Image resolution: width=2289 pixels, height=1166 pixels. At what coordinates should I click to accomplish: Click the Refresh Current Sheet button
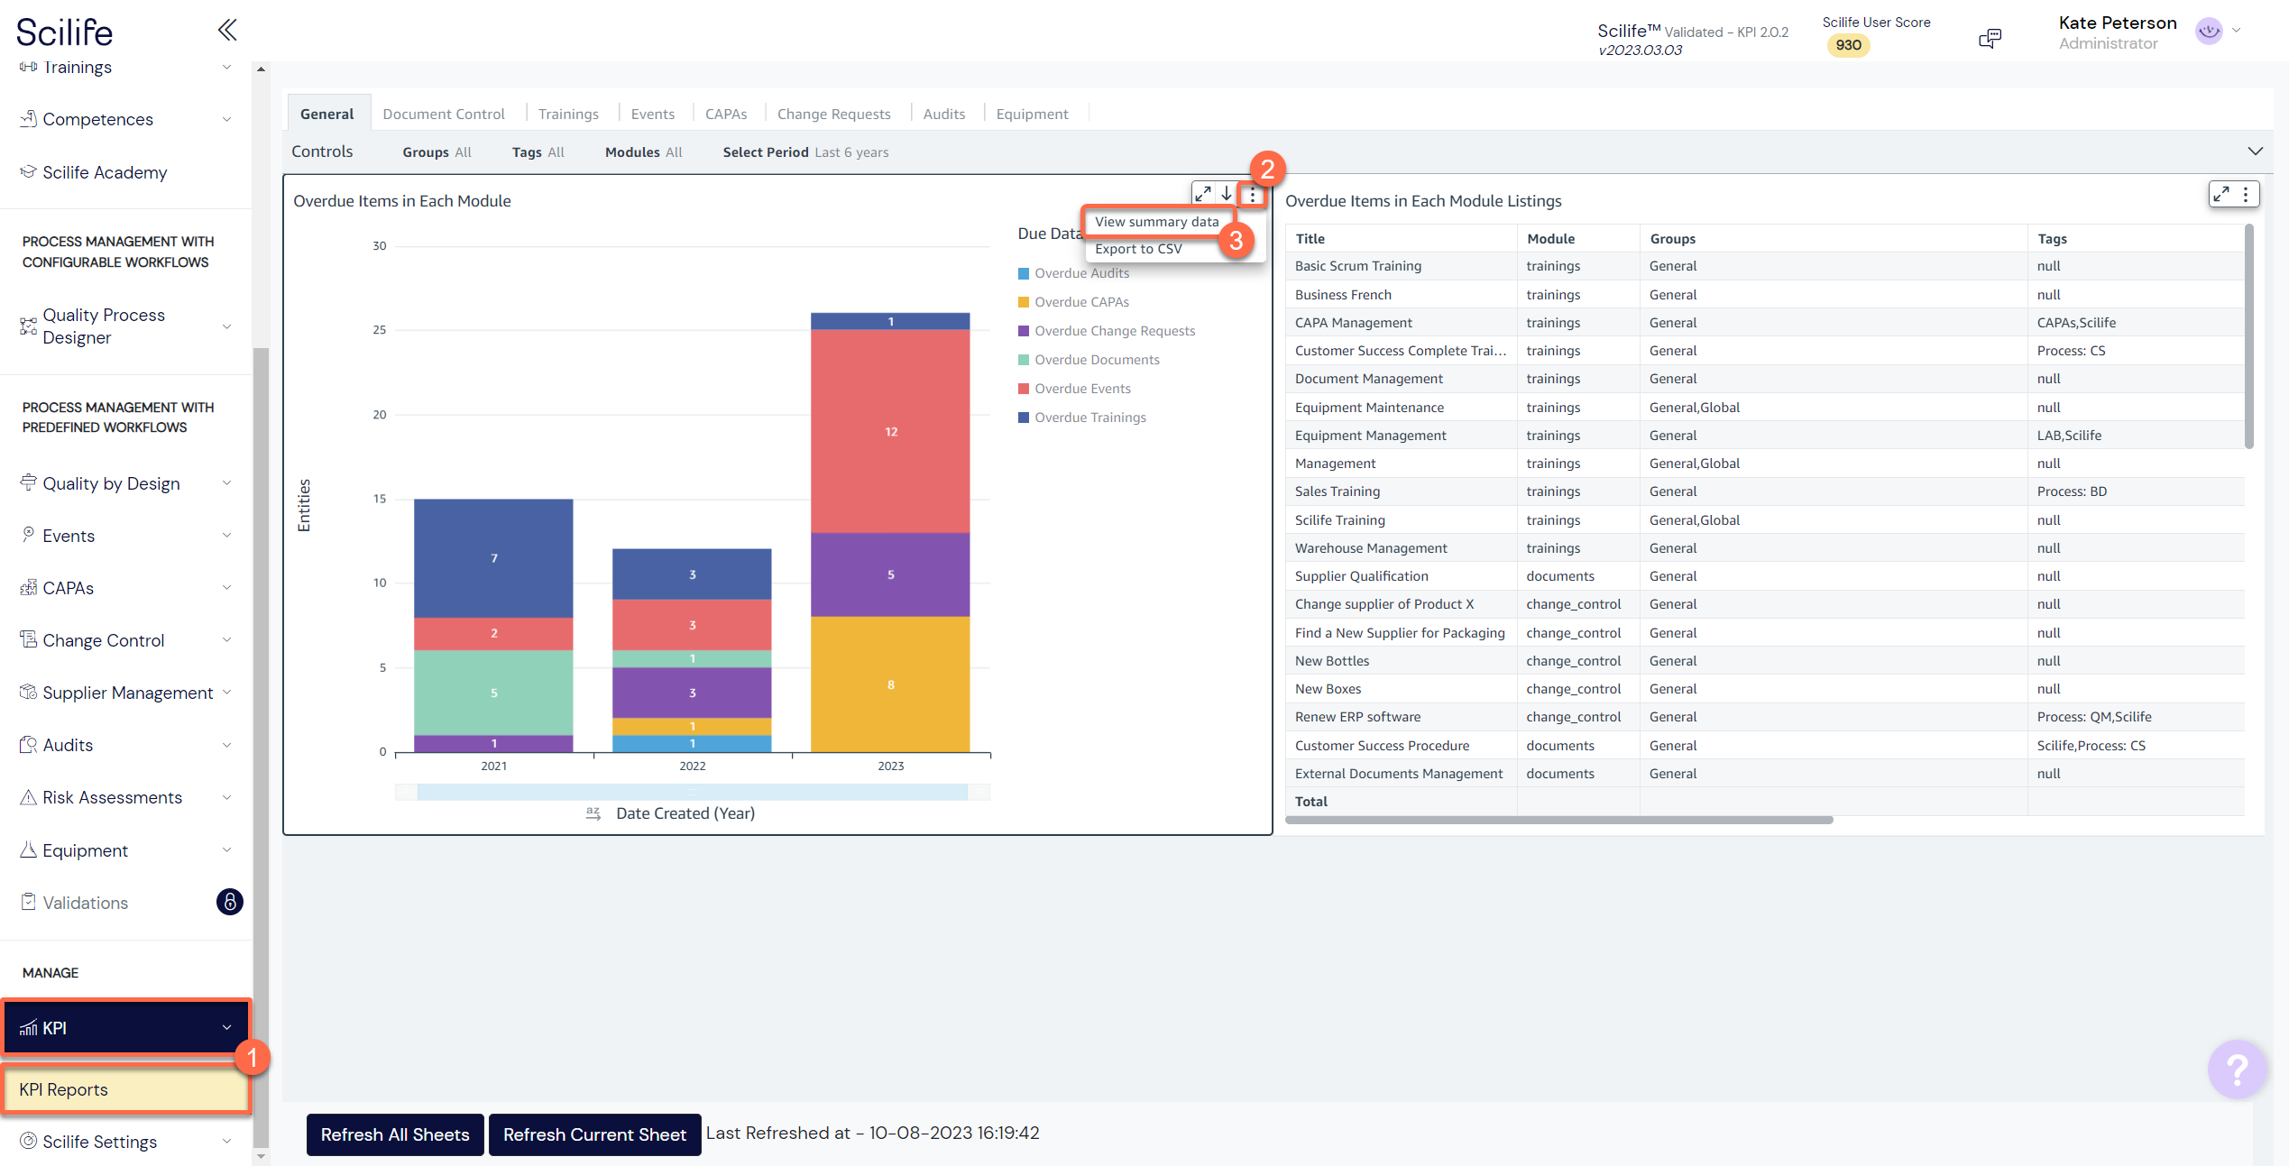point(594,1134)
